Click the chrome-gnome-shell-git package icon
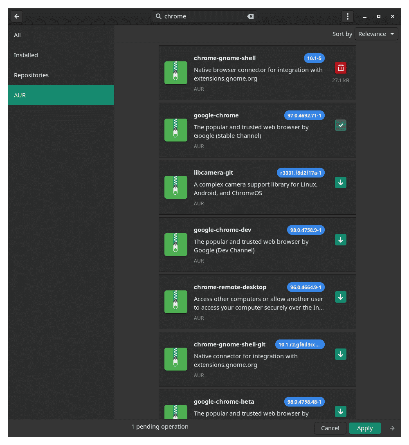This screenshot has height=445, width=409. [176, 359]
